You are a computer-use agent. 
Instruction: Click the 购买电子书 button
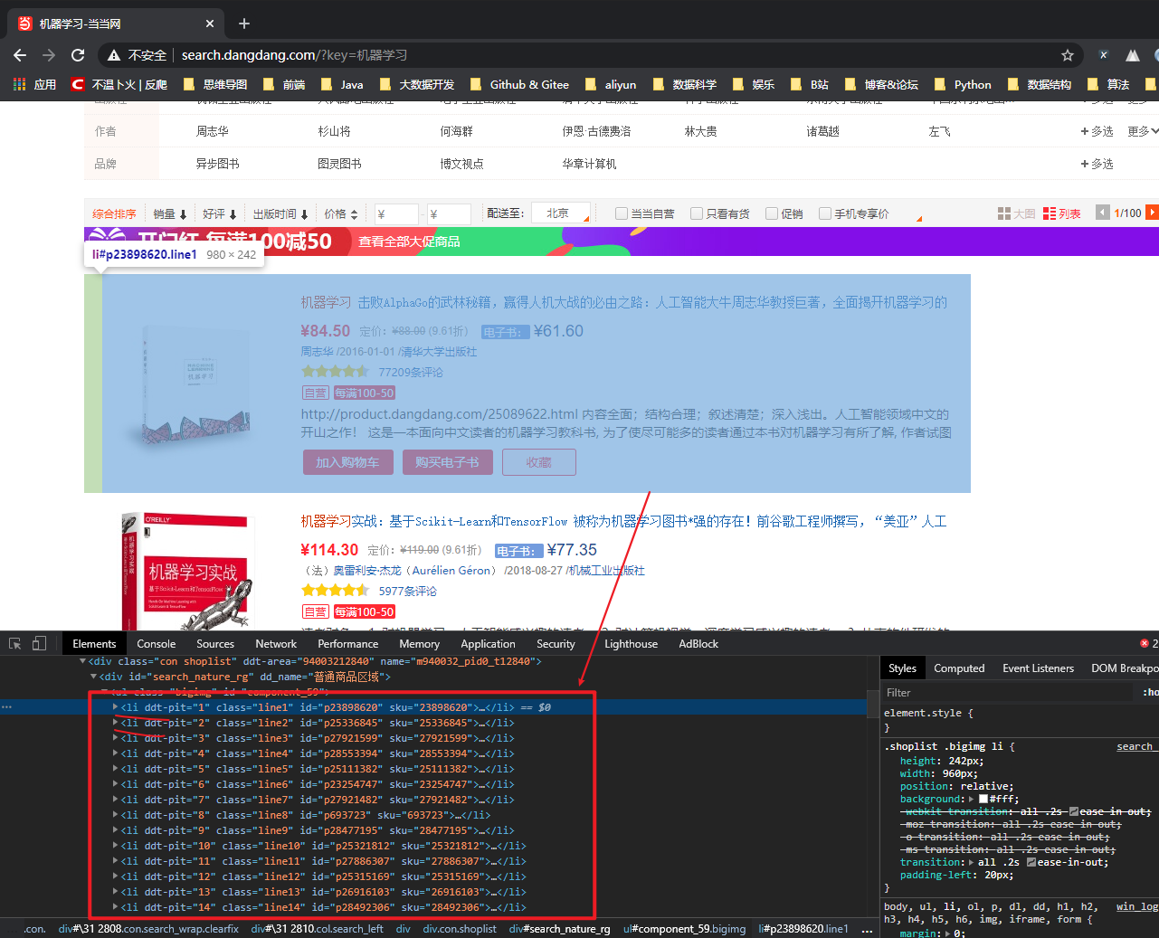447,462
